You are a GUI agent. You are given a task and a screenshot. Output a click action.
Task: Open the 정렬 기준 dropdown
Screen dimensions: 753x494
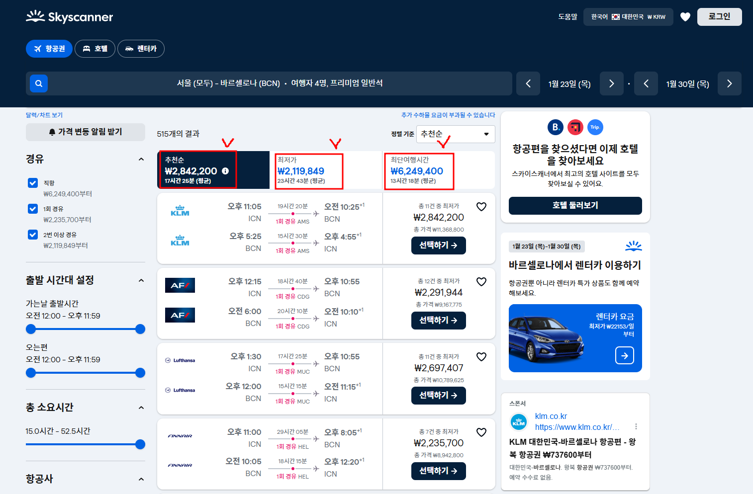click(455, 134)
